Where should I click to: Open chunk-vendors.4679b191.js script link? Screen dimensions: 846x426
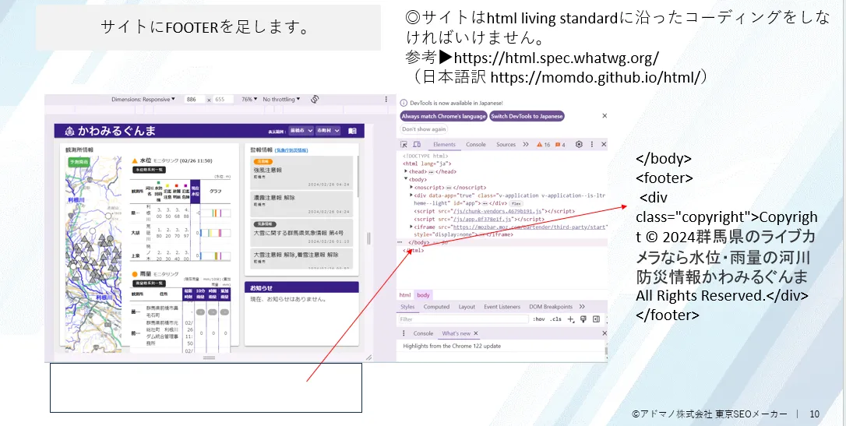pos(498,211)
